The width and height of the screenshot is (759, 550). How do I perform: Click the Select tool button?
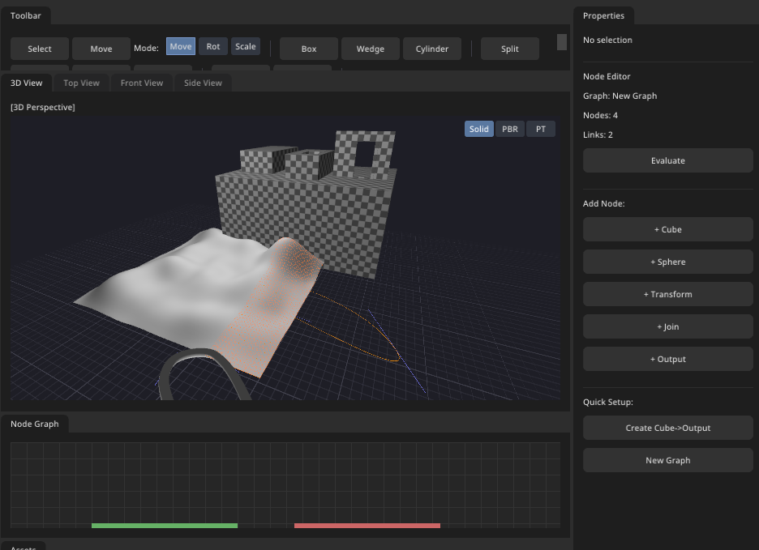(x=40, y=49)
